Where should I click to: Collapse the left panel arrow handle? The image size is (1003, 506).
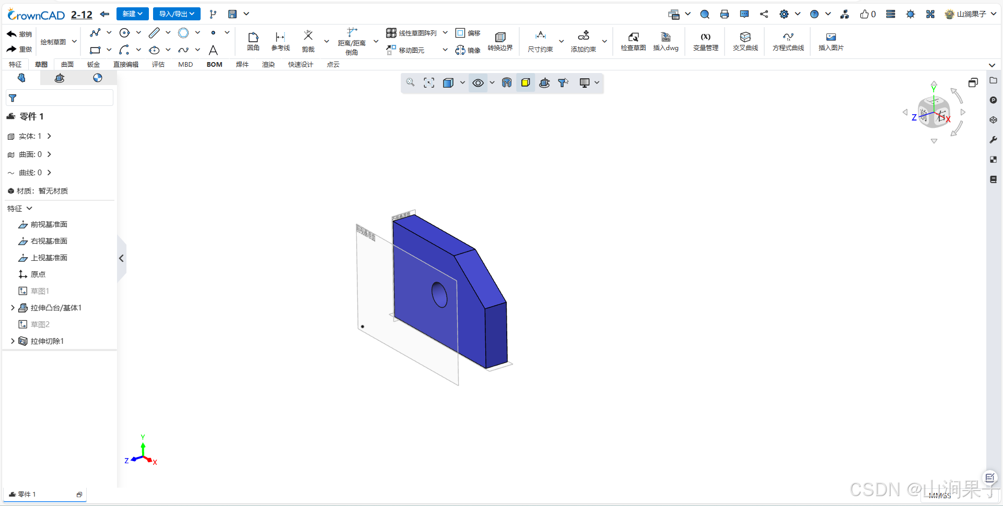coord(121,258)
